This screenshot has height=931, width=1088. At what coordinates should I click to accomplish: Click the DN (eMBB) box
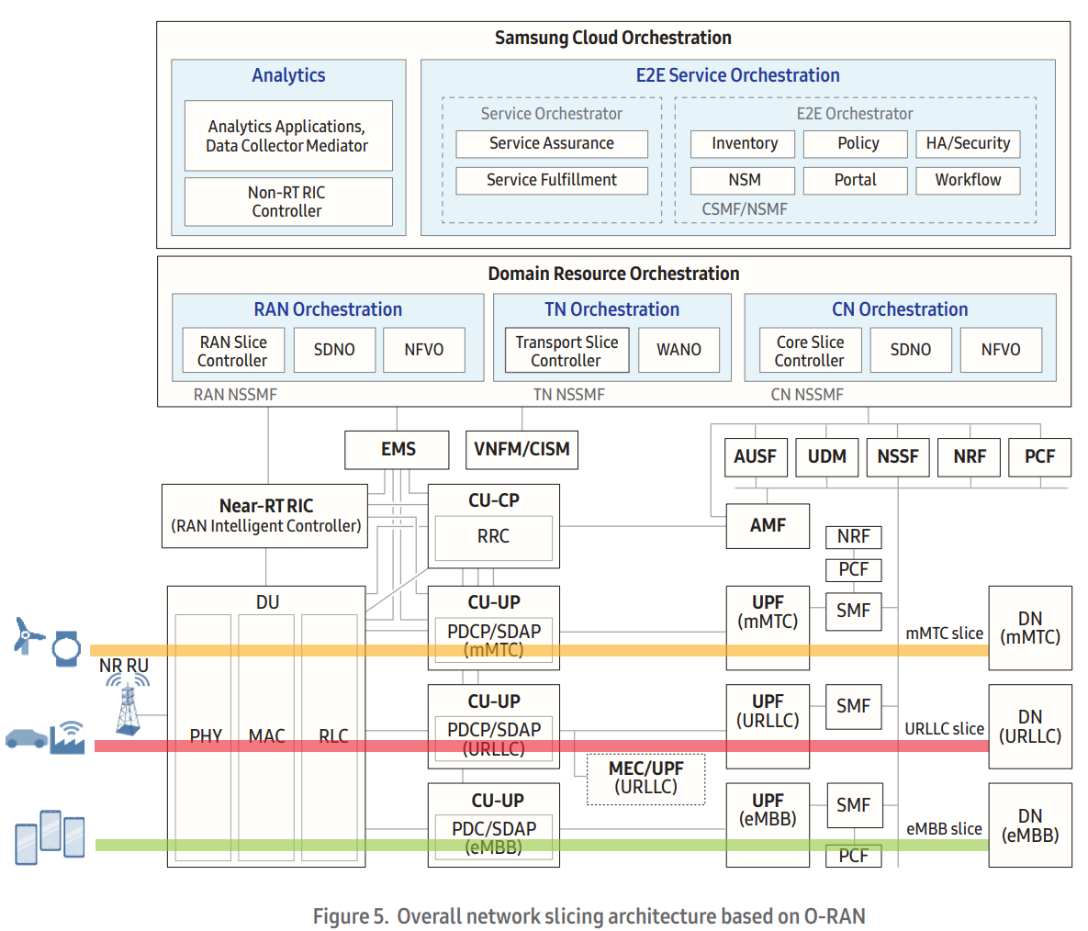(x=1030, y=824)
